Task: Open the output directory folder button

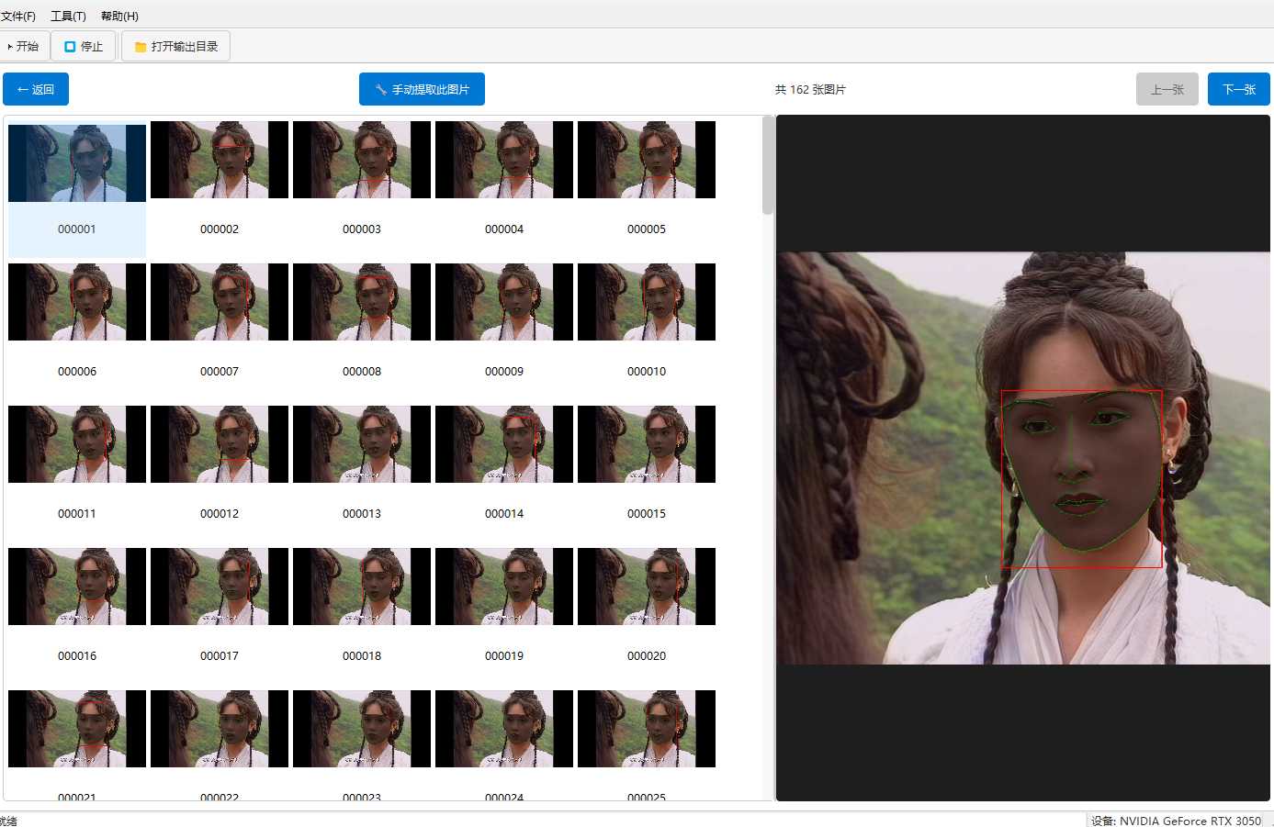Action: [x=176, y=46]
